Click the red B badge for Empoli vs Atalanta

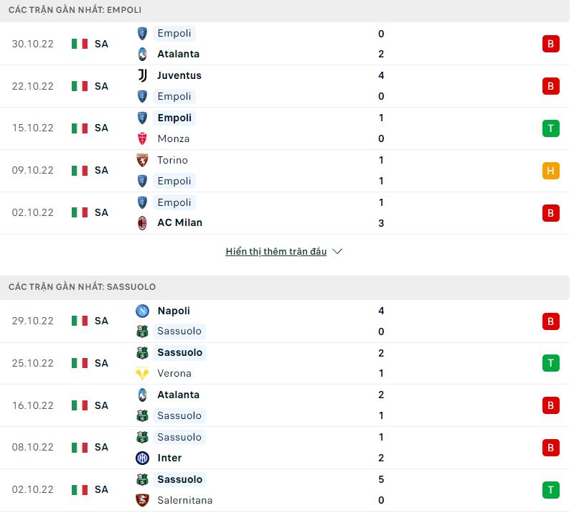[x=550, y=44]
